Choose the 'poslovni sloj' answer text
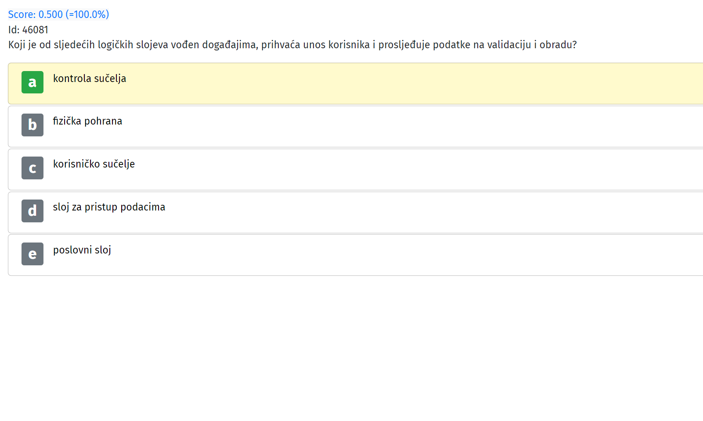703x421 pixels. pos(82,250)
